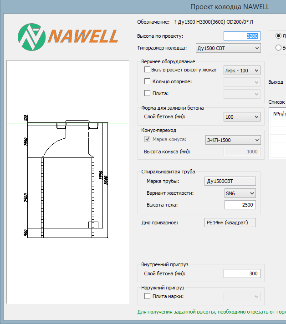Check the Кольцо опорное checkbox

147,81
